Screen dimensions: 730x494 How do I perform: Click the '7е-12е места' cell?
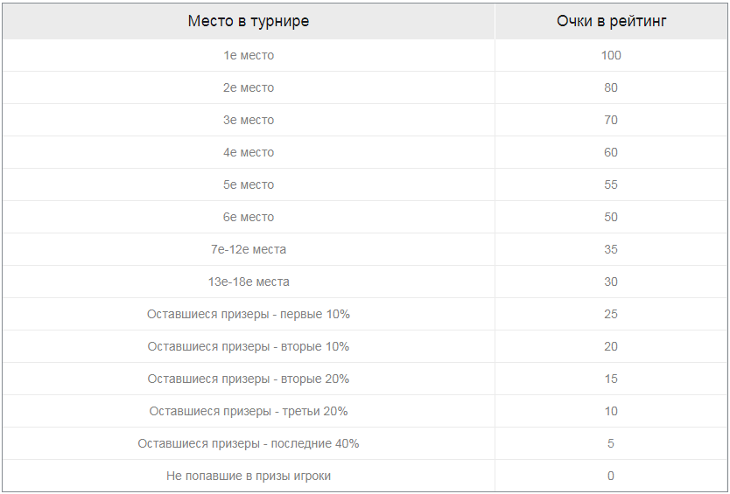tap(249, 249)
